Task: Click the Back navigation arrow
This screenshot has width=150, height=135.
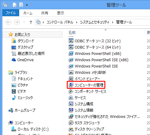Action: pyautogui.click(x=8, y=22)
